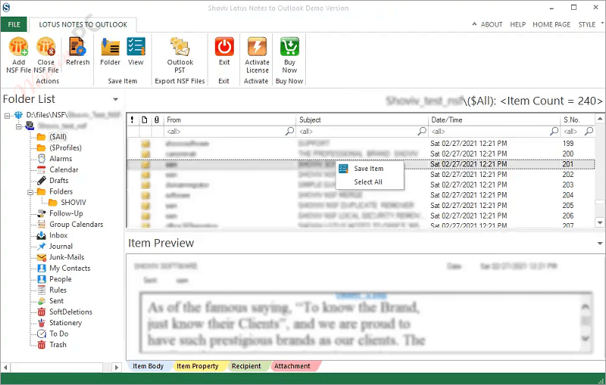Click the Save Item Folder icon
This screenshot has height=385, width=606.
tap(110, 46)
